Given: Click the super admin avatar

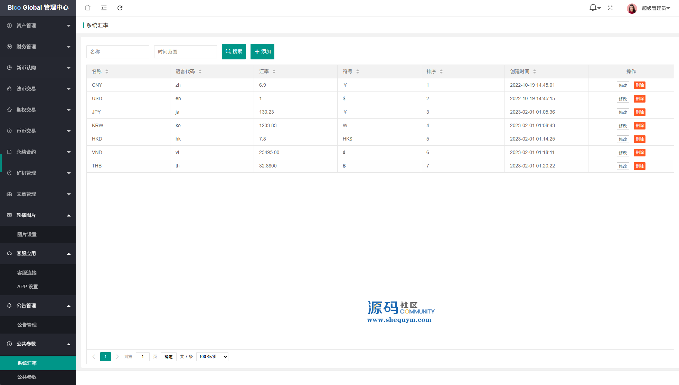Looking at the screenshot, I should coord(632,8).
